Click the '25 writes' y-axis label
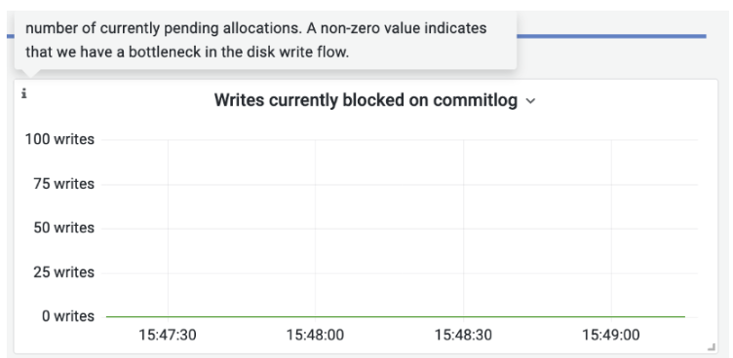 tap(63, 272)
